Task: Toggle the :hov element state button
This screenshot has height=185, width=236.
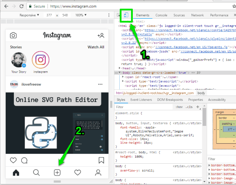Action: pos(179,107)
